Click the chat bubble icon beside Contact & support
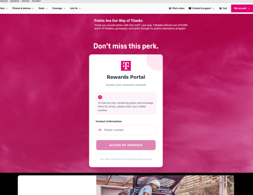Viewport: 253px width, 195px height. pyautogui.click(x=190, y=8)
